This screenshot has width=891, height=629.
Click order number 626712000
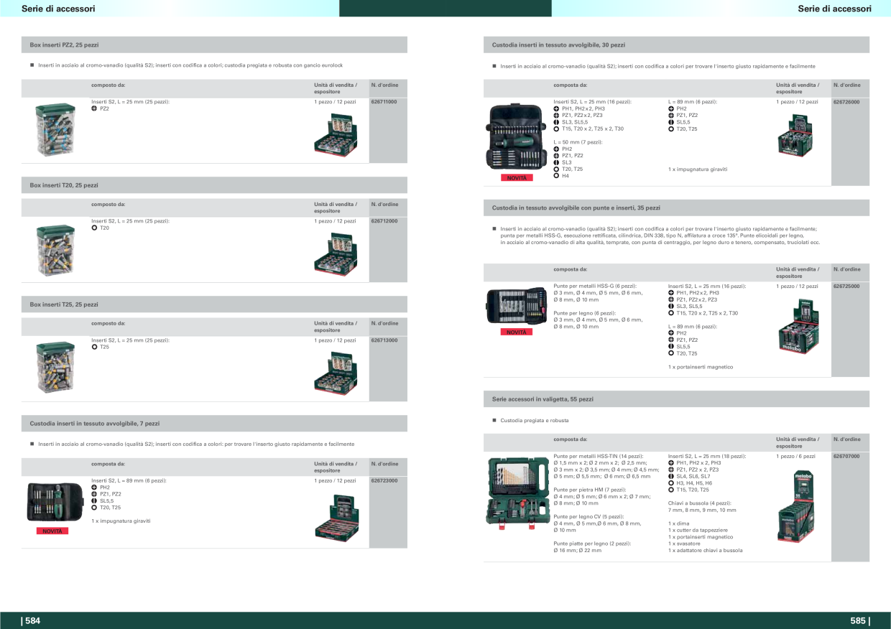[384, 221]
